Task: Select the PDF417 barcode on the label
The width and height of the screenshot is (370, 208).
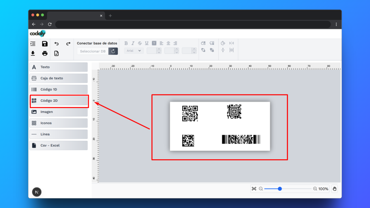Action: [241, 139]
